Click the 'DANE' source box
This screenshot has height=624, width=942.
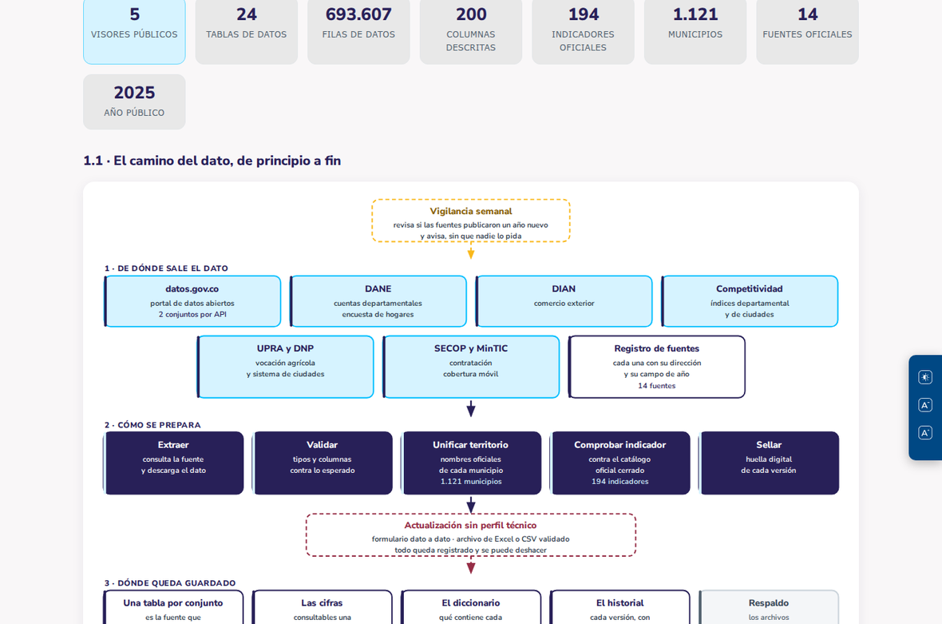(378, 301)
